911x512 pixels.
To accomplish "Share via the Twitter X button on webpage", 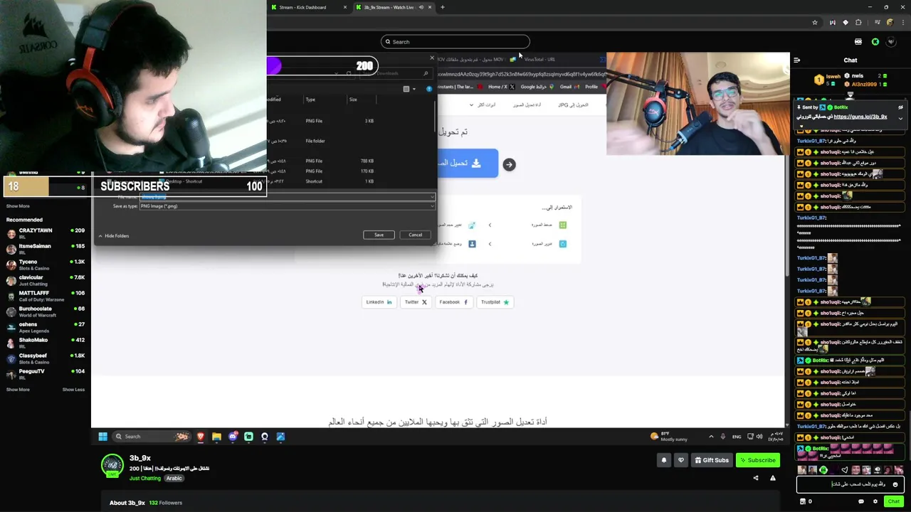I will 416,302.
